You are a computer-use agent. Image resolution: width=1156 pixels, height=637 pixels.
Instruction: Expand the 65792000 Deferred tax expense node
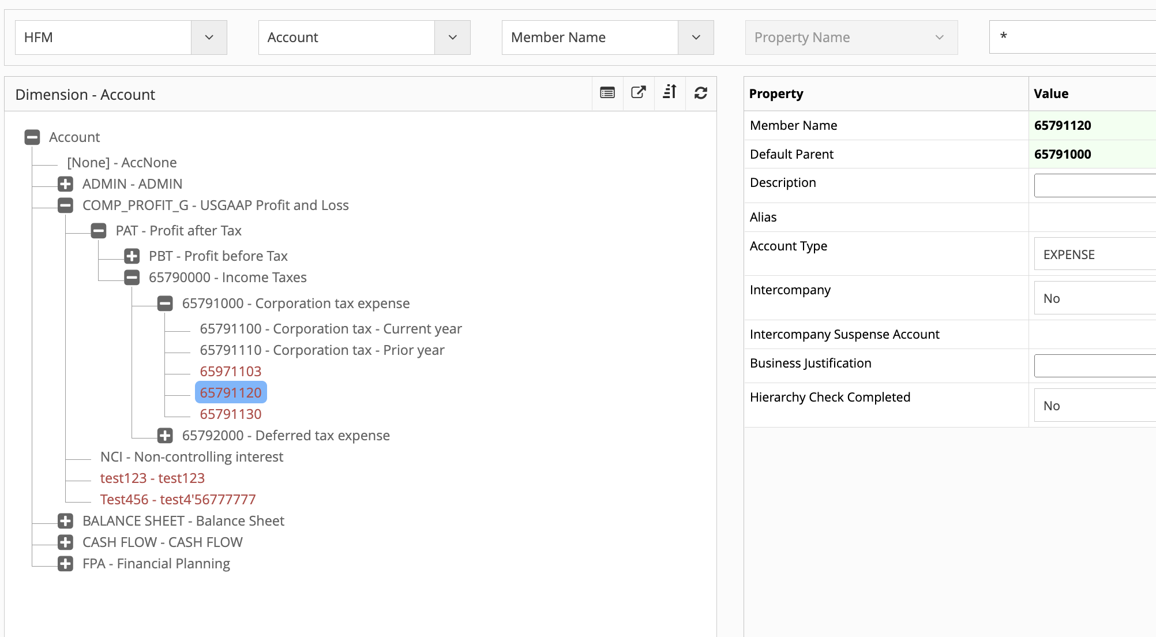(x=165, y=436)
